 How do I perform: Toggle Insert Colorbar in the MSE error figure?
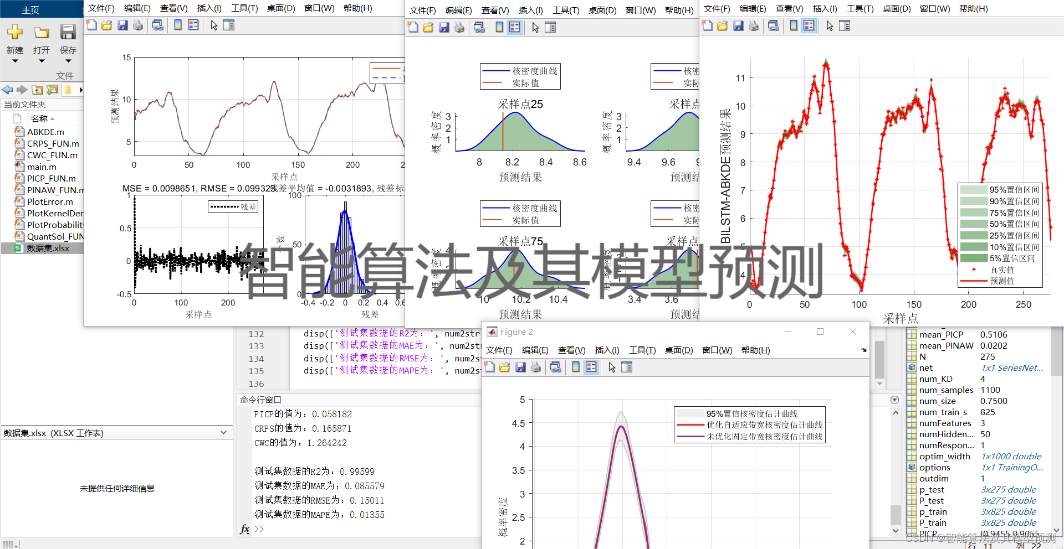[x=178, y=25]
